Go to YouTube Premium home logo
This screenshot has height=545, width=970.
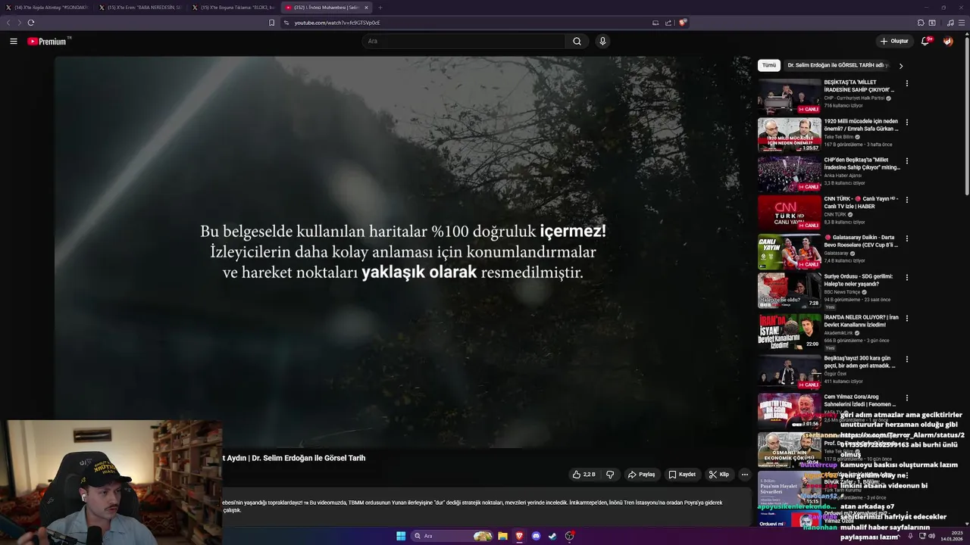click(48, 41)
